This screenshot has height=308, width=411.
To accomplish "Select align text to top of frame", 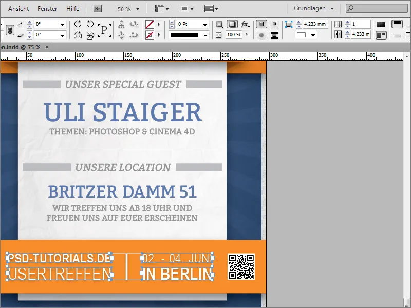I will tap(397, 24).
